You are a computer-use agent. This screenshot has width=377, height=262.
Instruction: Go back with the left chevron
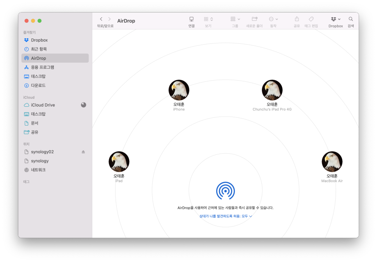click(x=101, y=19)
